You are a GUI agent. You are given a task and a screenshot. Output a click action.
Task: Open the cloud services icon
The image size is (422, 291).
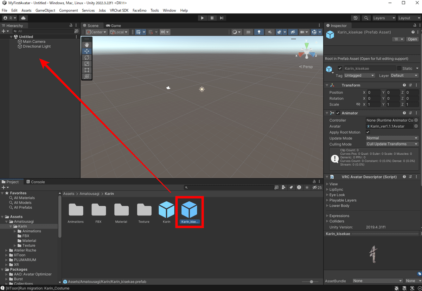[23, 18]
